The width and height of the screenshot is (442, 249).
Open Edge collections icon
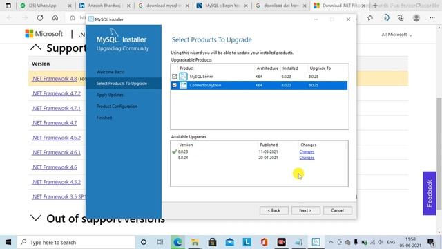pos(401,18)
